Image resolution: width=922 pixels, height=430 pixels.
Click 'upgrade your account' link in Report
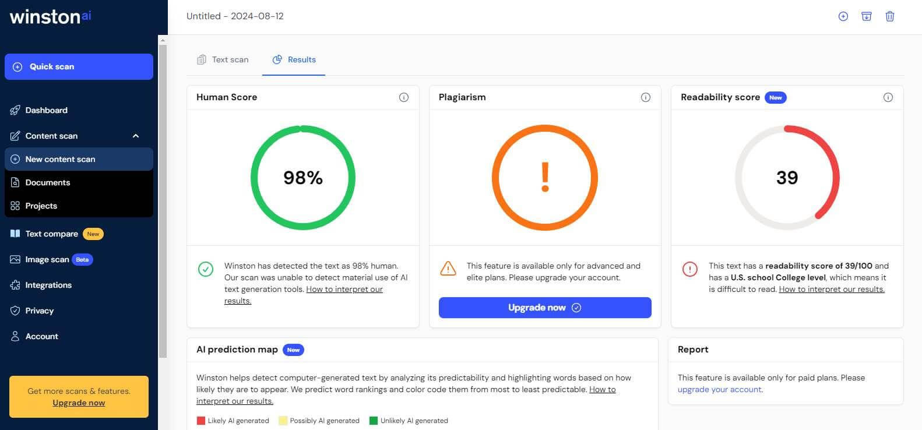click(x=719, y=389)
